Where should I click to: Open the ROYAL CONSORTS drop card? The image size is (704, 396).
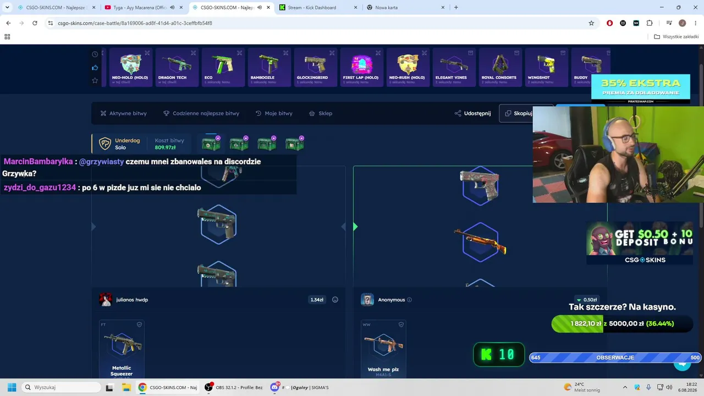[x=501, y=67]
